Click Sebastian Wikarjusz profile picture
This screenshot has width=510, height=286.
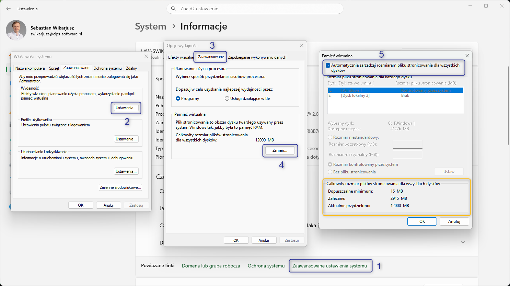click(16, 30)
